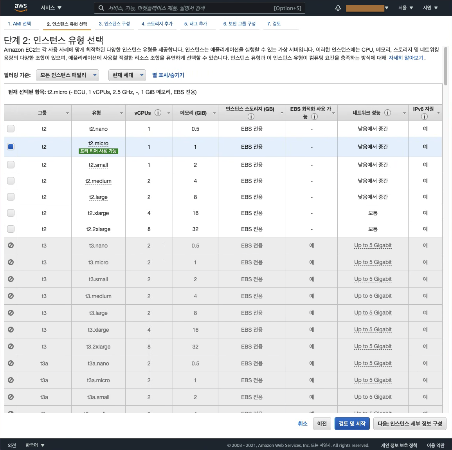The image size is (452, 450).
Task: Click disabled icon for t3a.nano row
Action: click(x=11, y=363)
